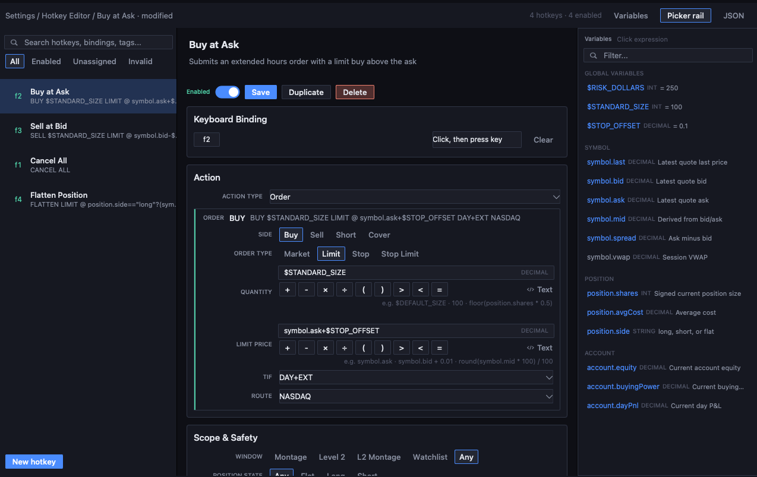The height and width of the screenshot is (477, 757).
Task: Click the search icon in hotkey search box
Action: coord(15,43)
